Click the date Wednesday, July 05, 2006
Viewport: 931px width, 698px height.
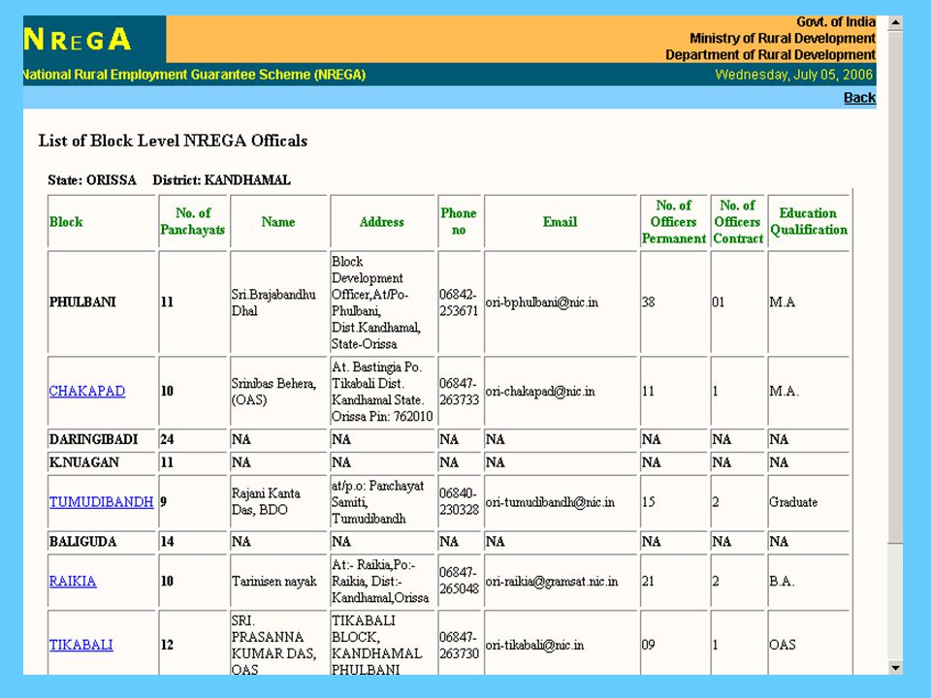point(794,75)
